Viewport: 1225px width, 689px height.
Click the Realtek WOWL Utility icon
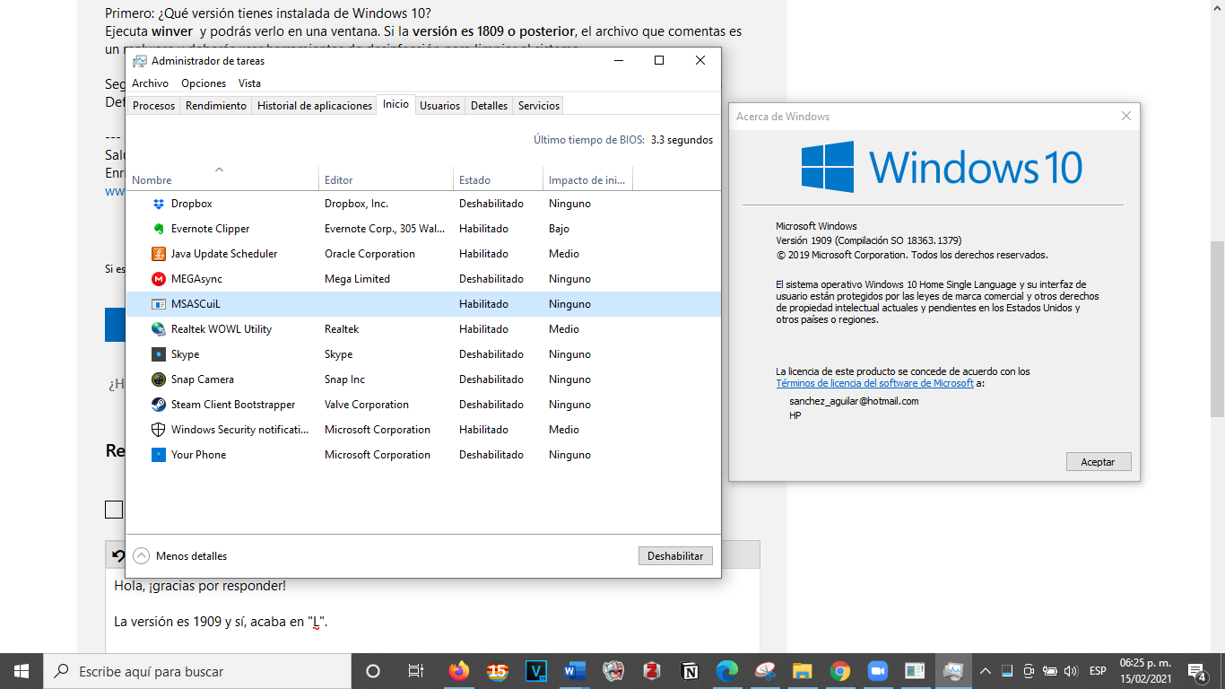(x=159, y=329)
